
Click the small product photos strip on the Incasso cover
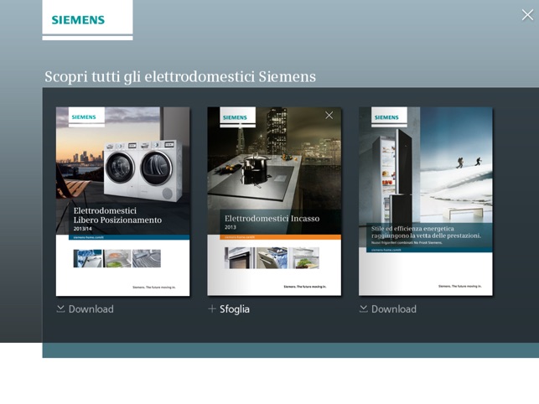point(272,258)
